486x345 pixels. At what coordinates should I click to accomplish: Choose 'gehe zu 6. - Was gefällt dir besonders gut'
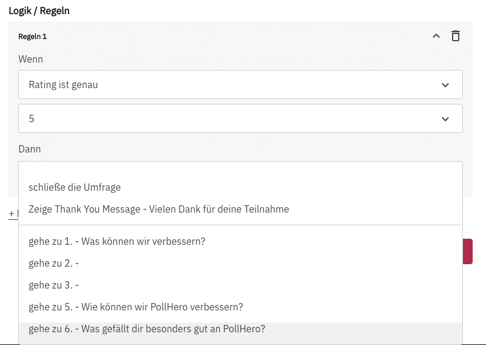(146, 329)
